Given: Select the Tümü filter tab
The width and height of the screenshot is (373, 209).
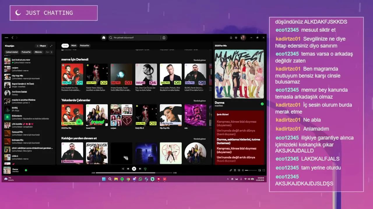Looking at the screenshot, I should click(65, 46).
